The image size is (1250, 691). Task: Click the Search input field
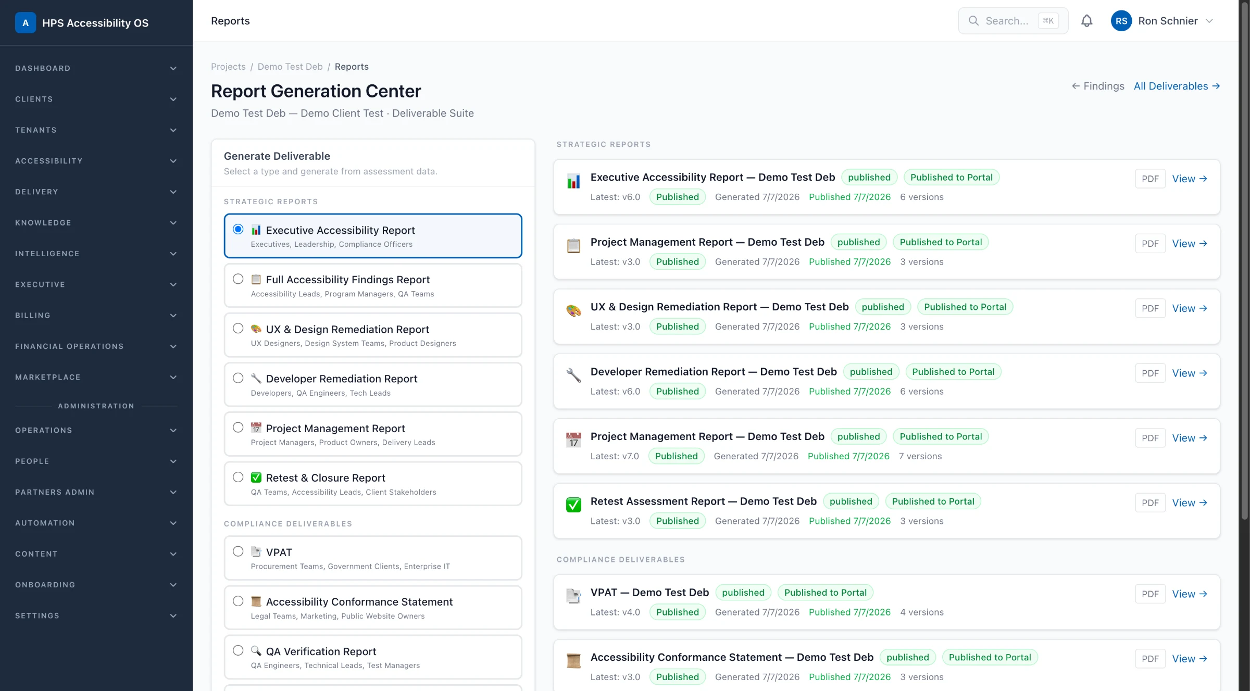click(1013, 21)
